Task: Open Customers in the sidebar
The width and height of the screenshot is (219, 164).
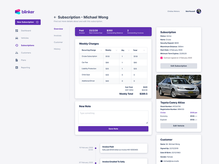Action: pos(26,53)
